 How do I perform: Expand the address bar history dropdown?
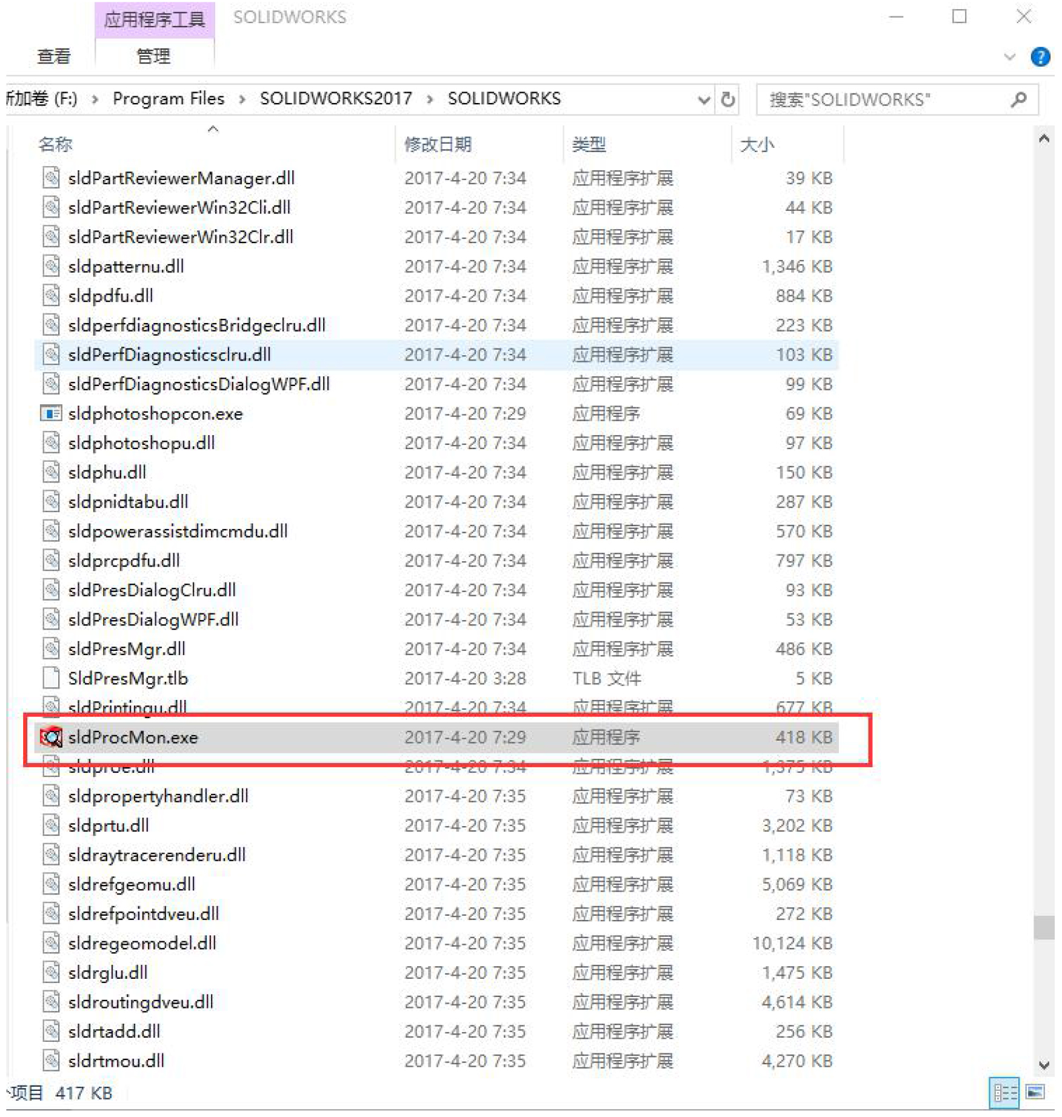click(x=703, y=99)
